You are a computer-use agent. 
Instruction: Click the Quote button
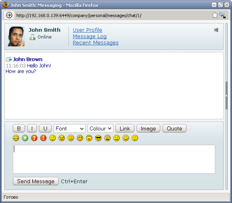pos(174,128)
